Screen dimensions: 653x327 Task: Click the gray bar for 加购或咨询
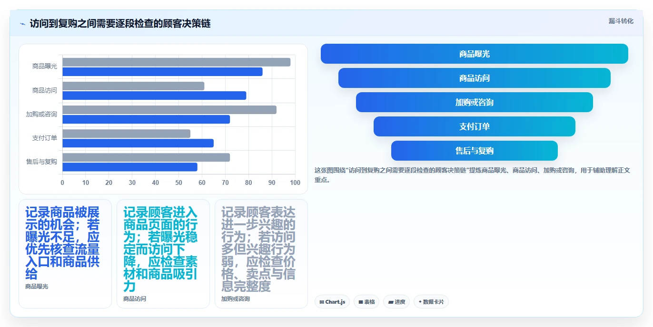169,110
